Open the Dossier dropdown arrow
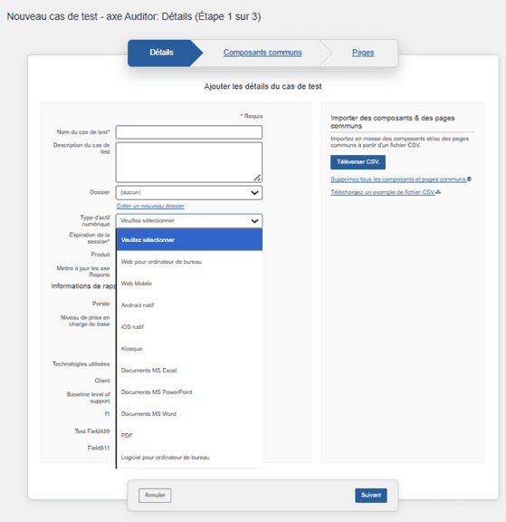The image size is (506, 522). [x=254, y=193]
